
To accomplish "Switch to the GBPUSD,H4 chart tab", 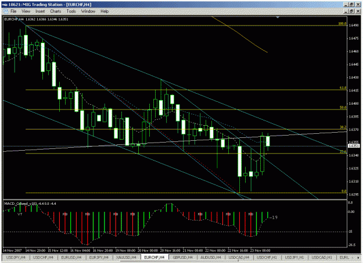I will point(182,257).
